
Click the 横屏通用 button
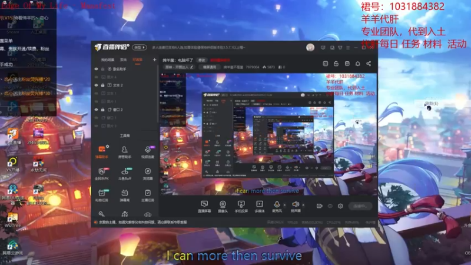210,67
